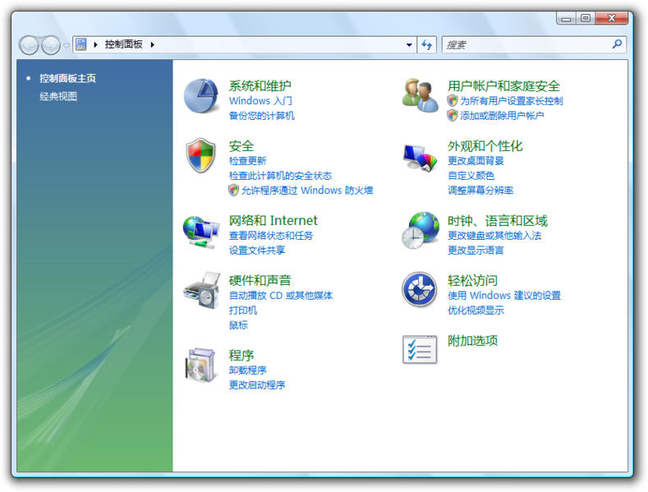Click 查看网络状态和任务 link
This screenshot has width=648, height=492.
click(x=271, y=235)
